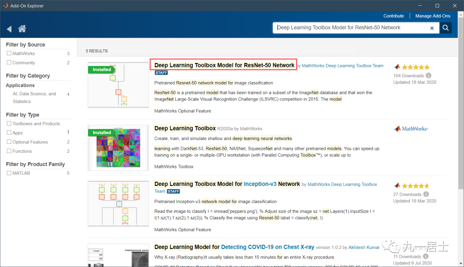Click info icon beside 27 Downloads

pos(426,194)
